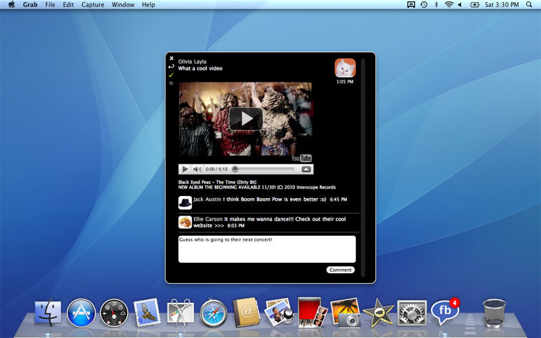Viewport: 541px width, 338px height.
Task: Click the leftmost status icon in menu bar
Action: click(410, 5)
